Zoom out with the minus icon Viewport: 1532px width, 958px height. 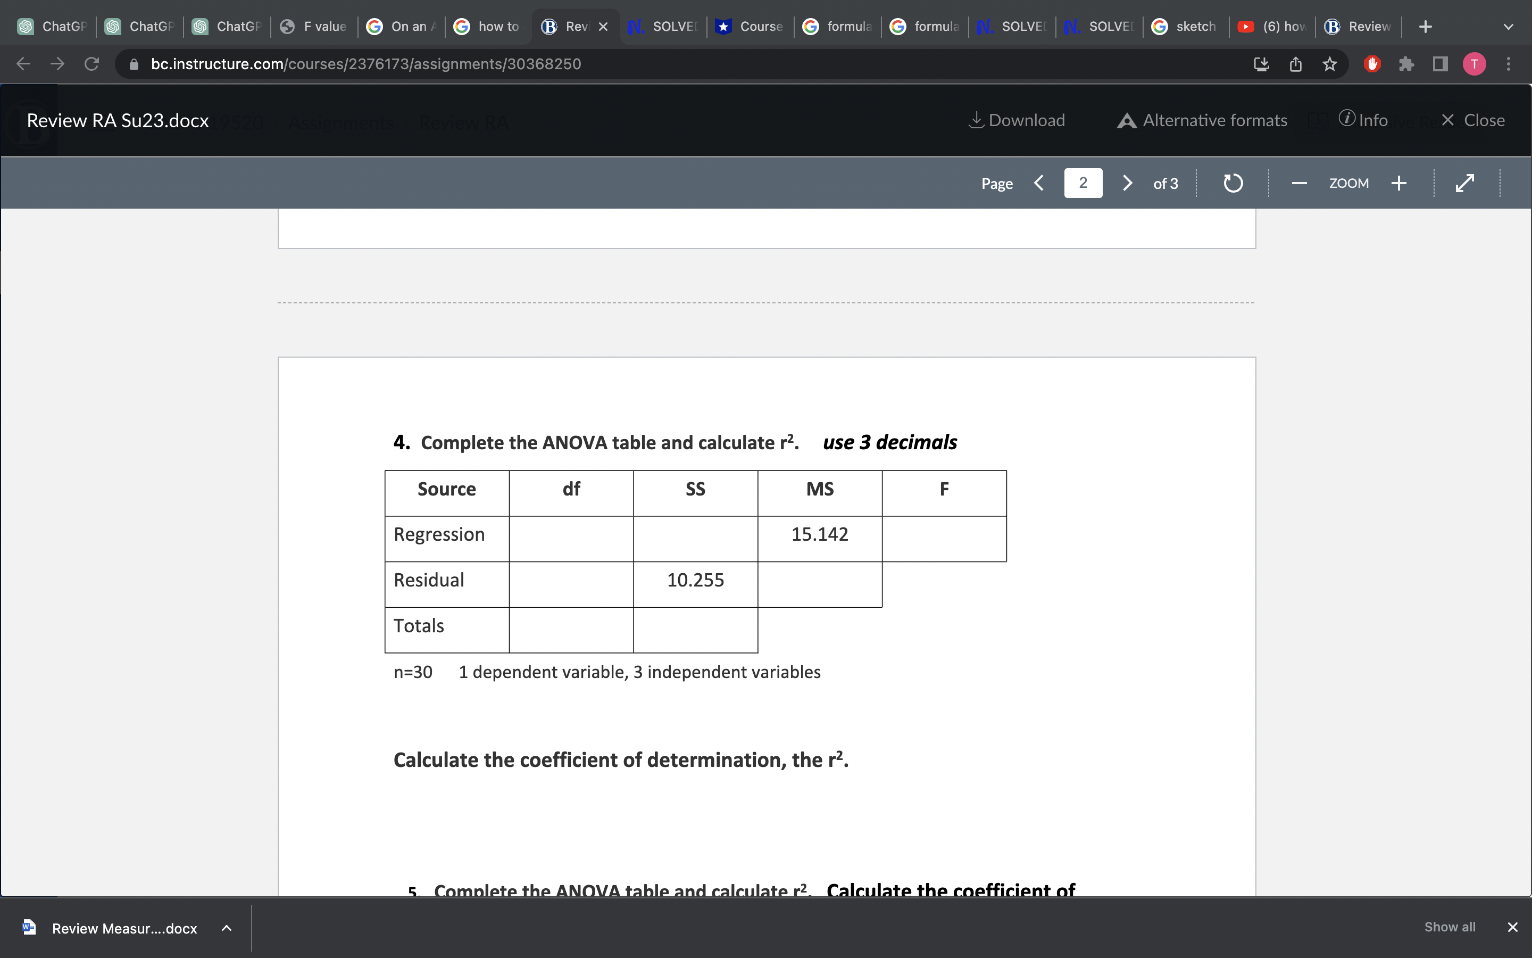point(1299,183)
